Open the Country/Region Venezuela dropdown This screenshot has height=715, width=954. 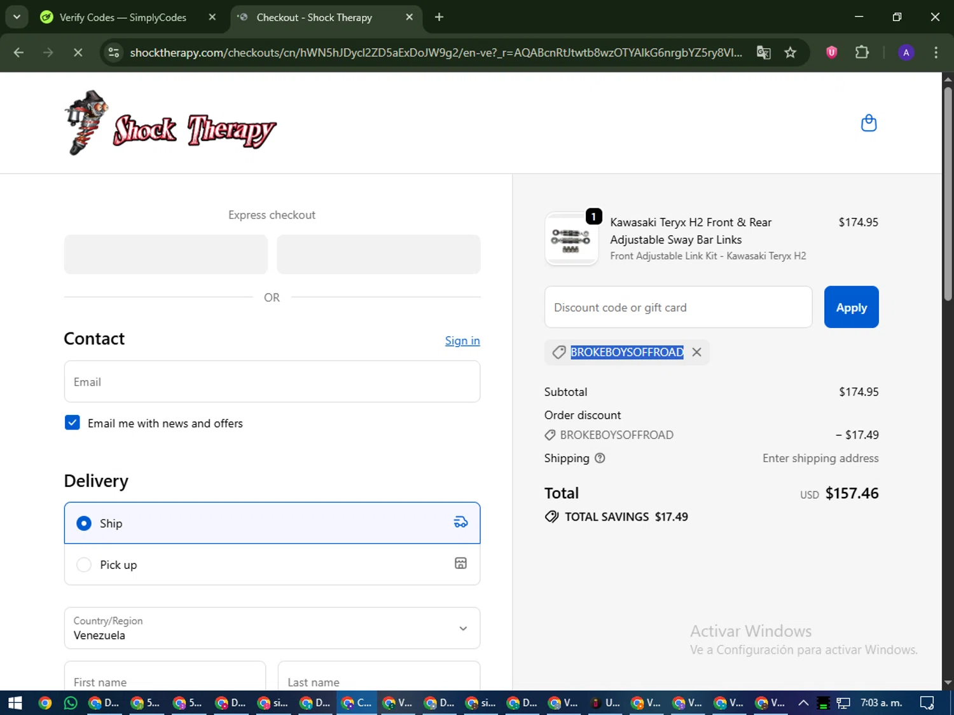(272, 628)
